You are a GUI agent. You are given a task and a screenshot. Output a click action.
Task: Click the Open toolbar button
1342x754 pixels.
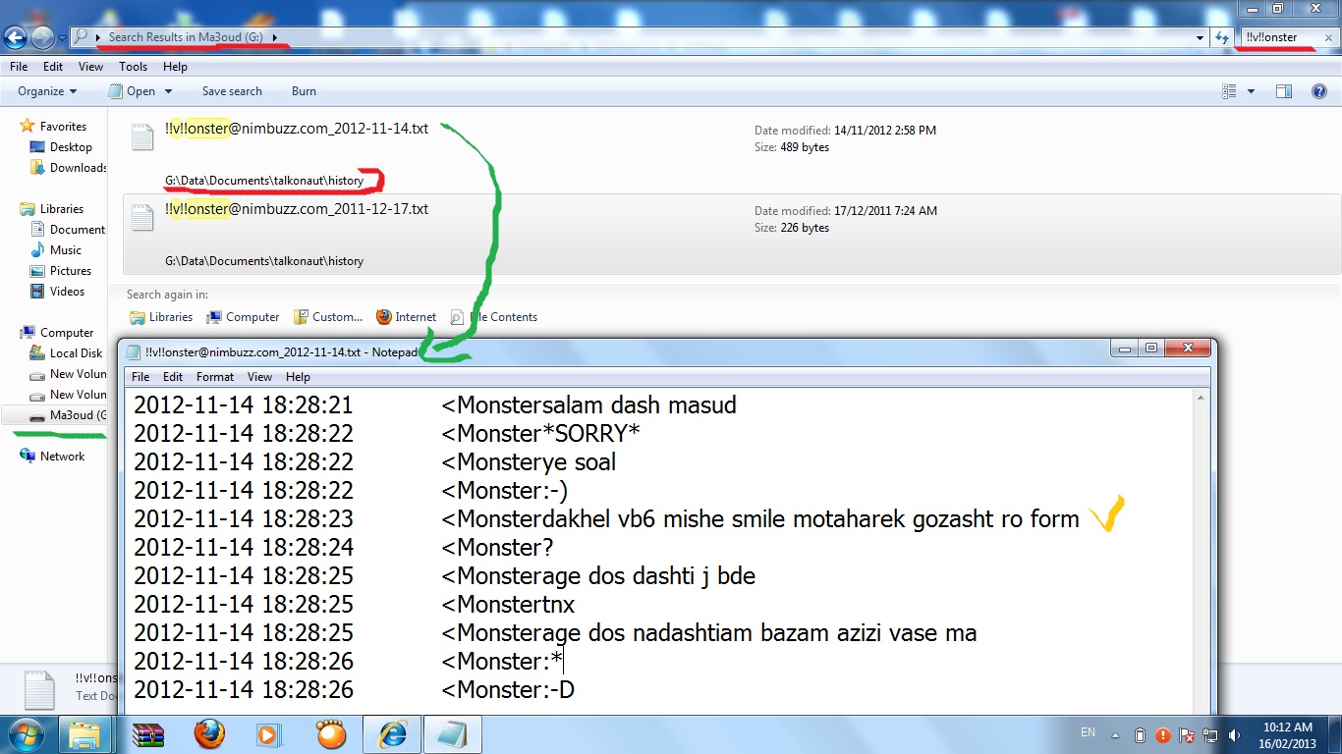(132, 91)
